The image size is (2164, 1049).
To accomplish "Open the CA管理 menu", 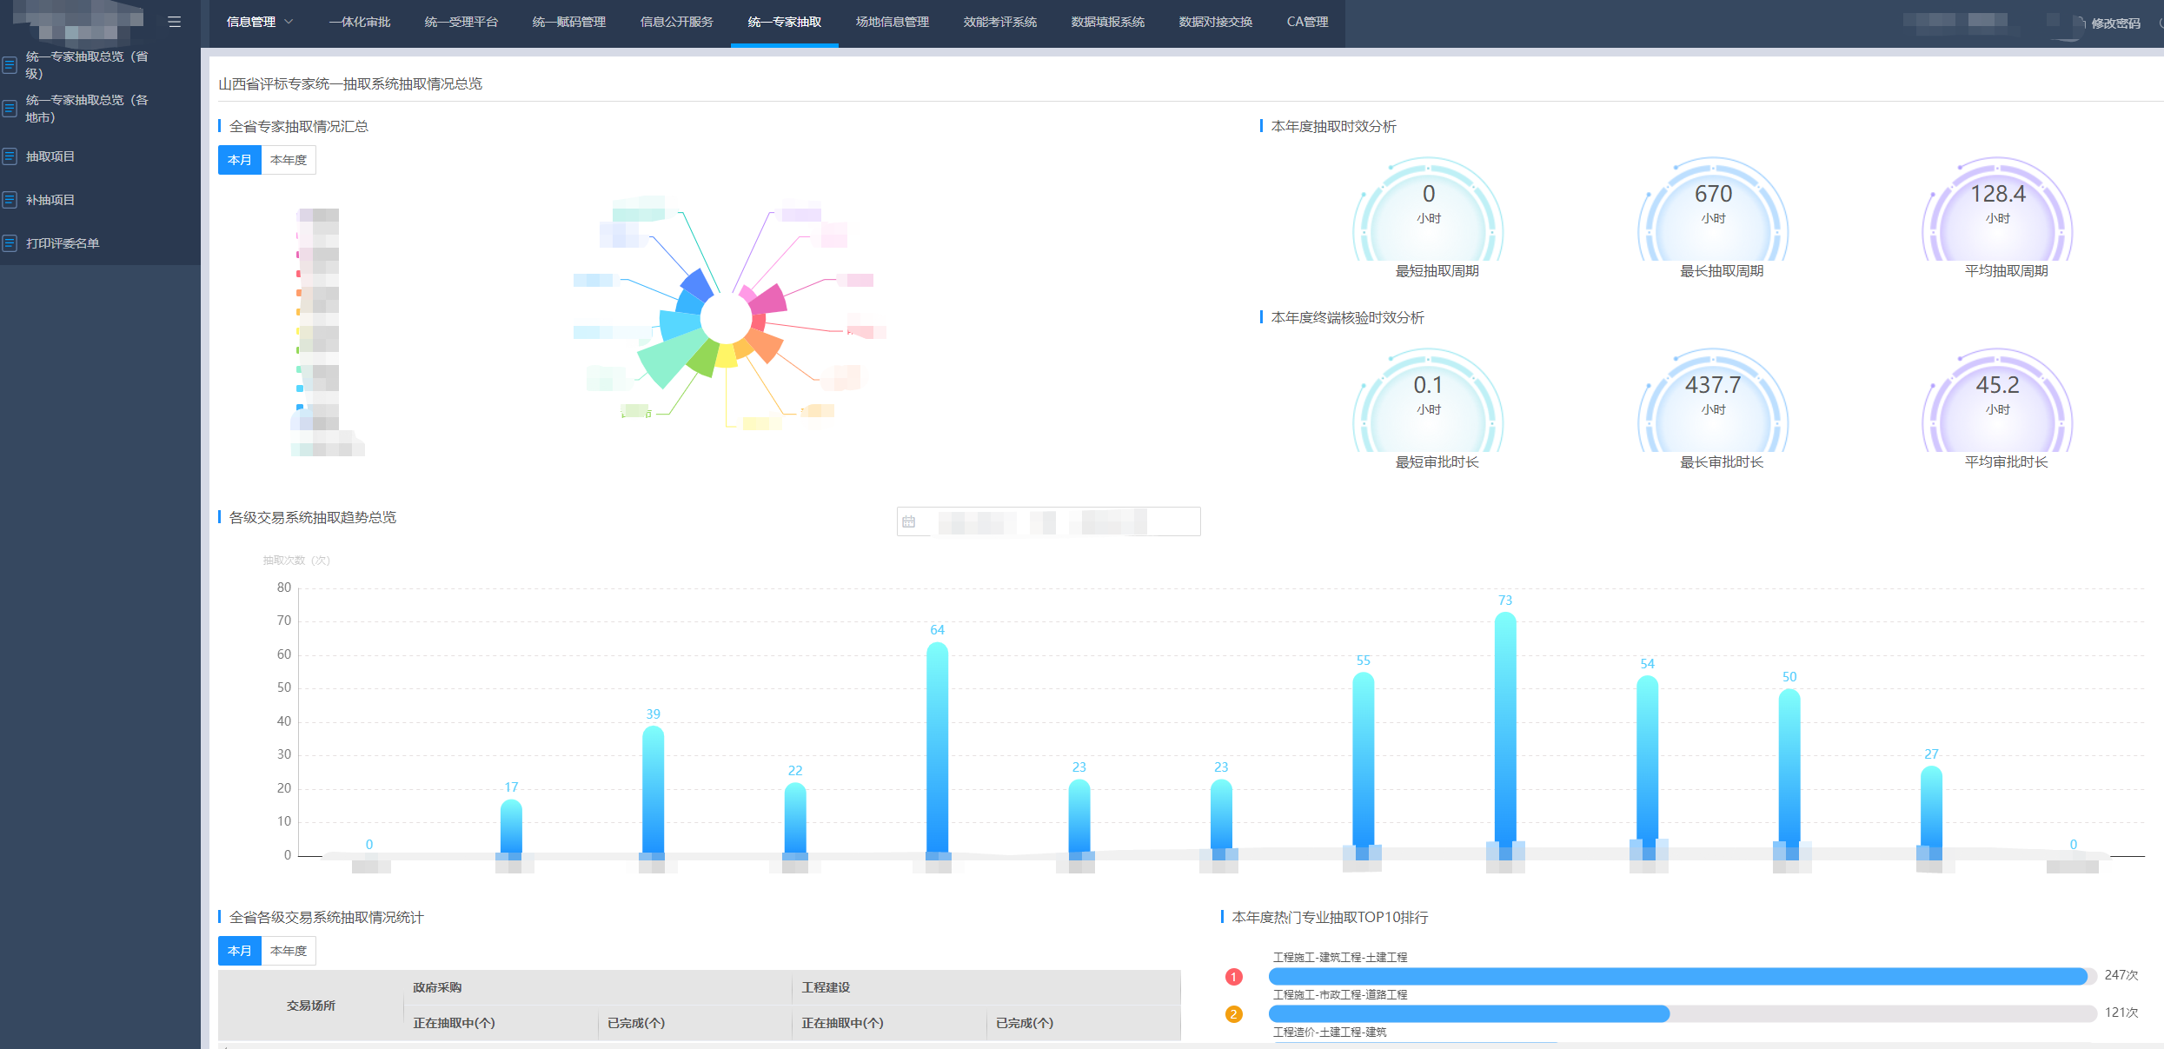I will pos(1308,22).
